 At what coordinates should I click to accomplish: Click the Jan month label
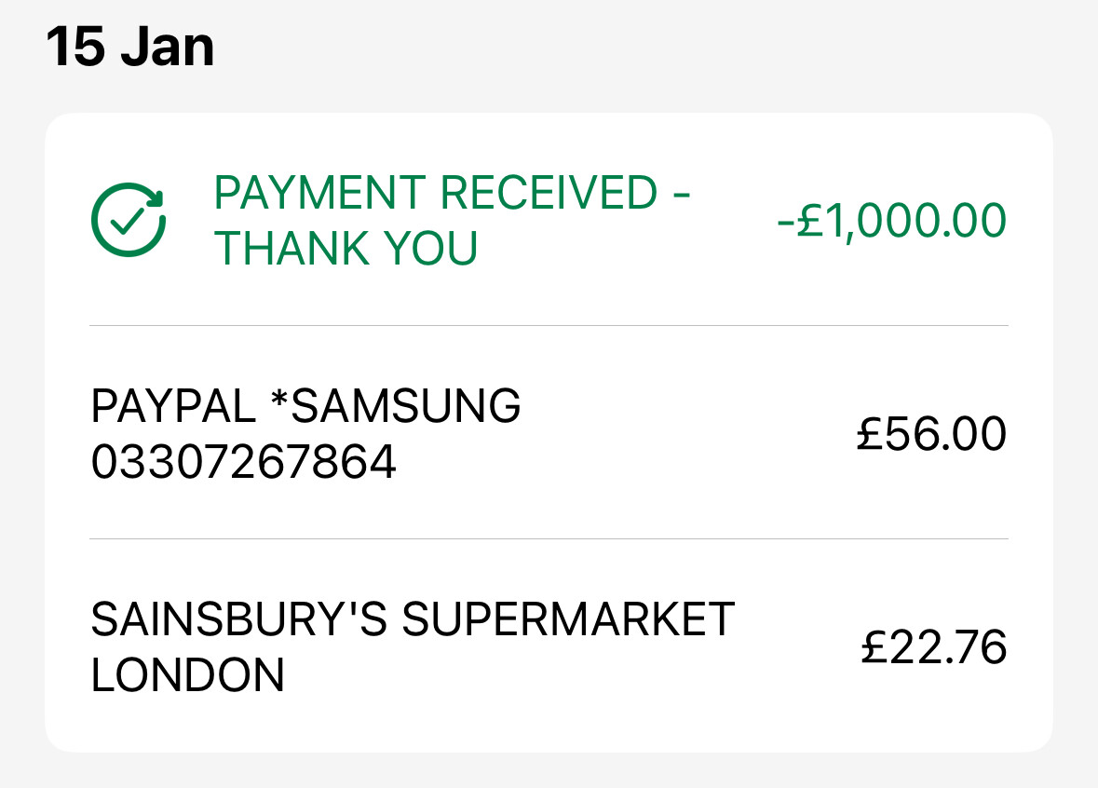(x=168, y=47)
